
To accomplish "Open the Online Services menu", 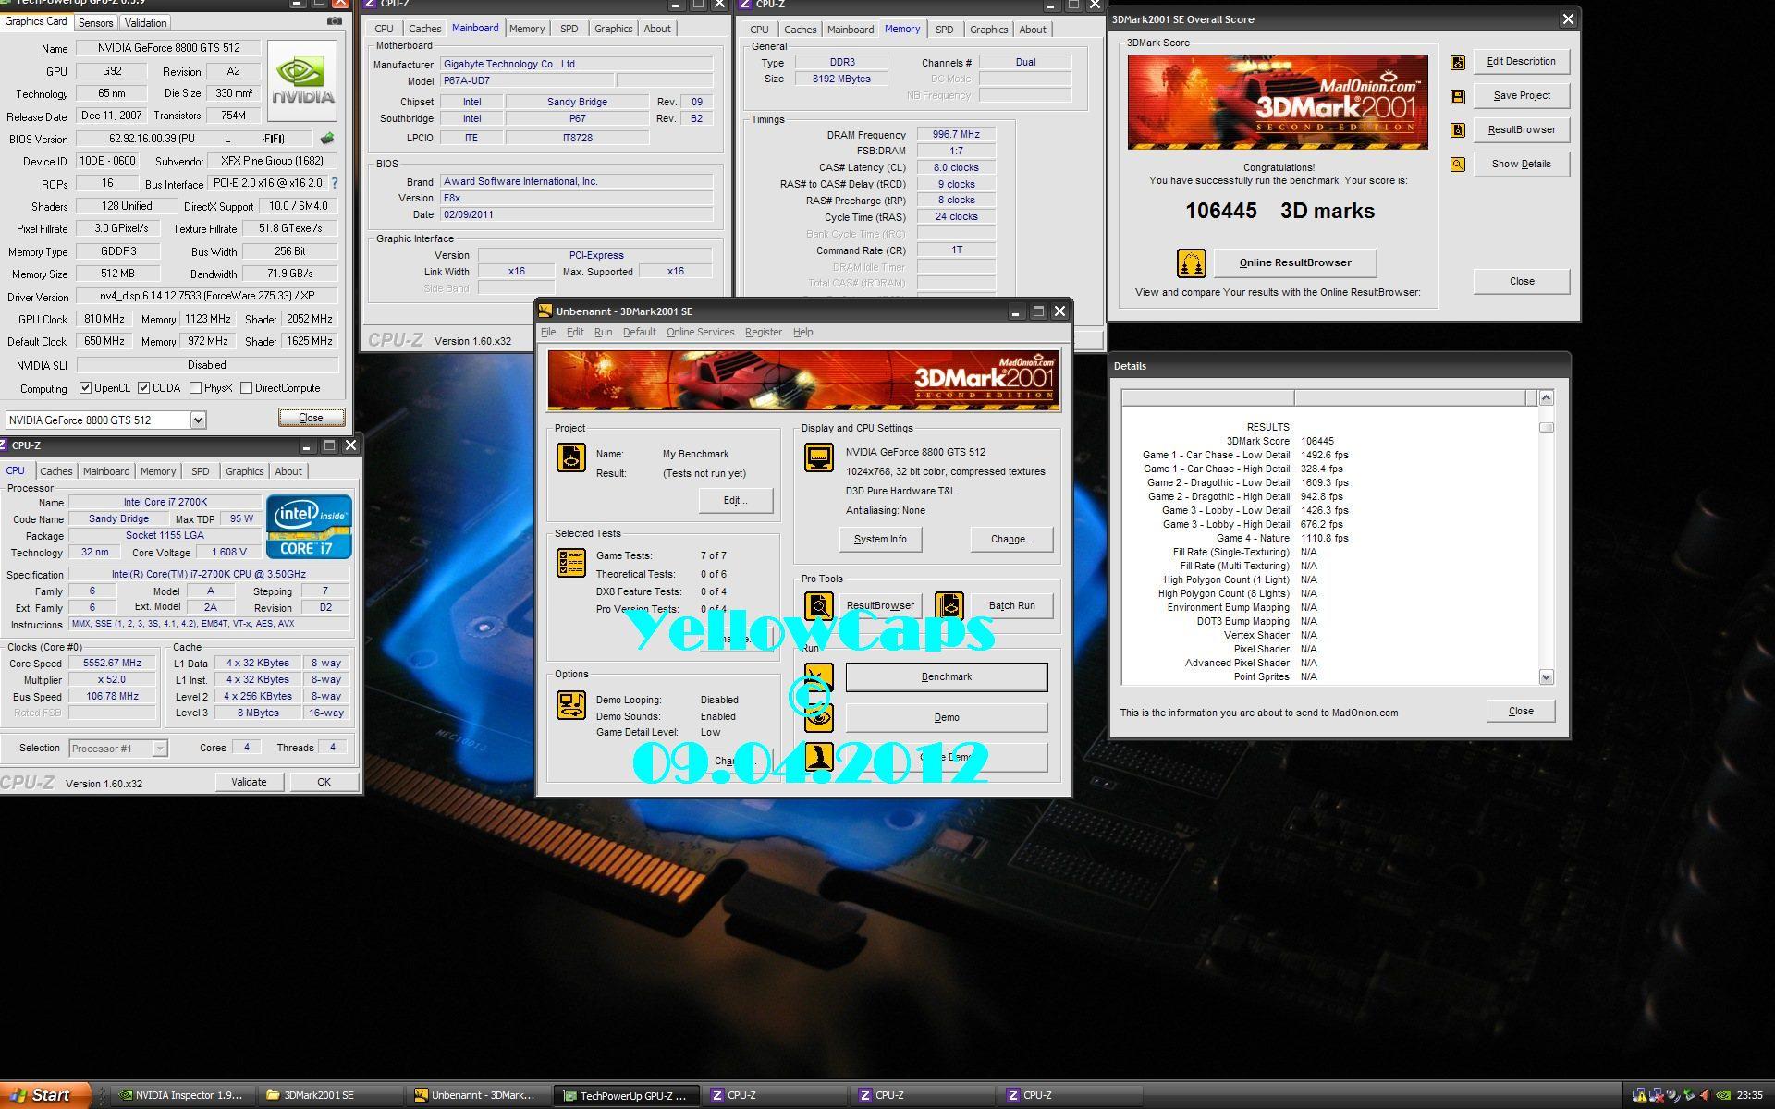I will 700,333.
